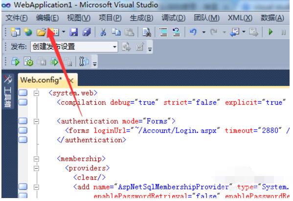The height and width of the screenshot is (201, 293).
Task: Click the margin marker beside <system.web>
Action: coord(23,92)
